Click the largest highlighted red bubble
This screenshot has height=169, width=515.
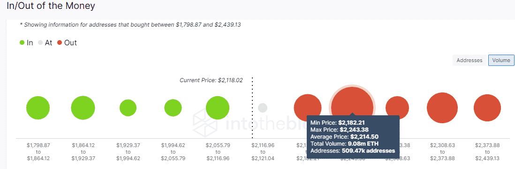pyautogui.click(x=352, y=108)
